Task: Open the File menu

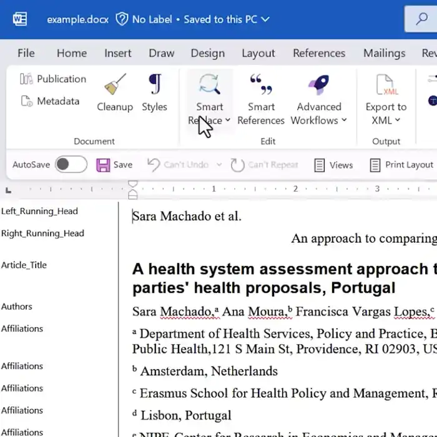Action: coord(26,53)
